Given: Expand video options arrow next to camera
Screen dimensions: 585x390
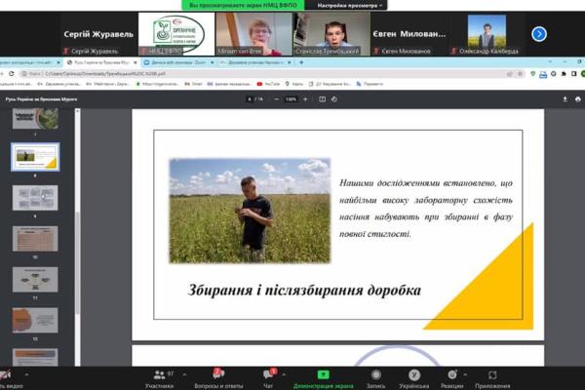Looking at the screenshot, I should [26, 374].
